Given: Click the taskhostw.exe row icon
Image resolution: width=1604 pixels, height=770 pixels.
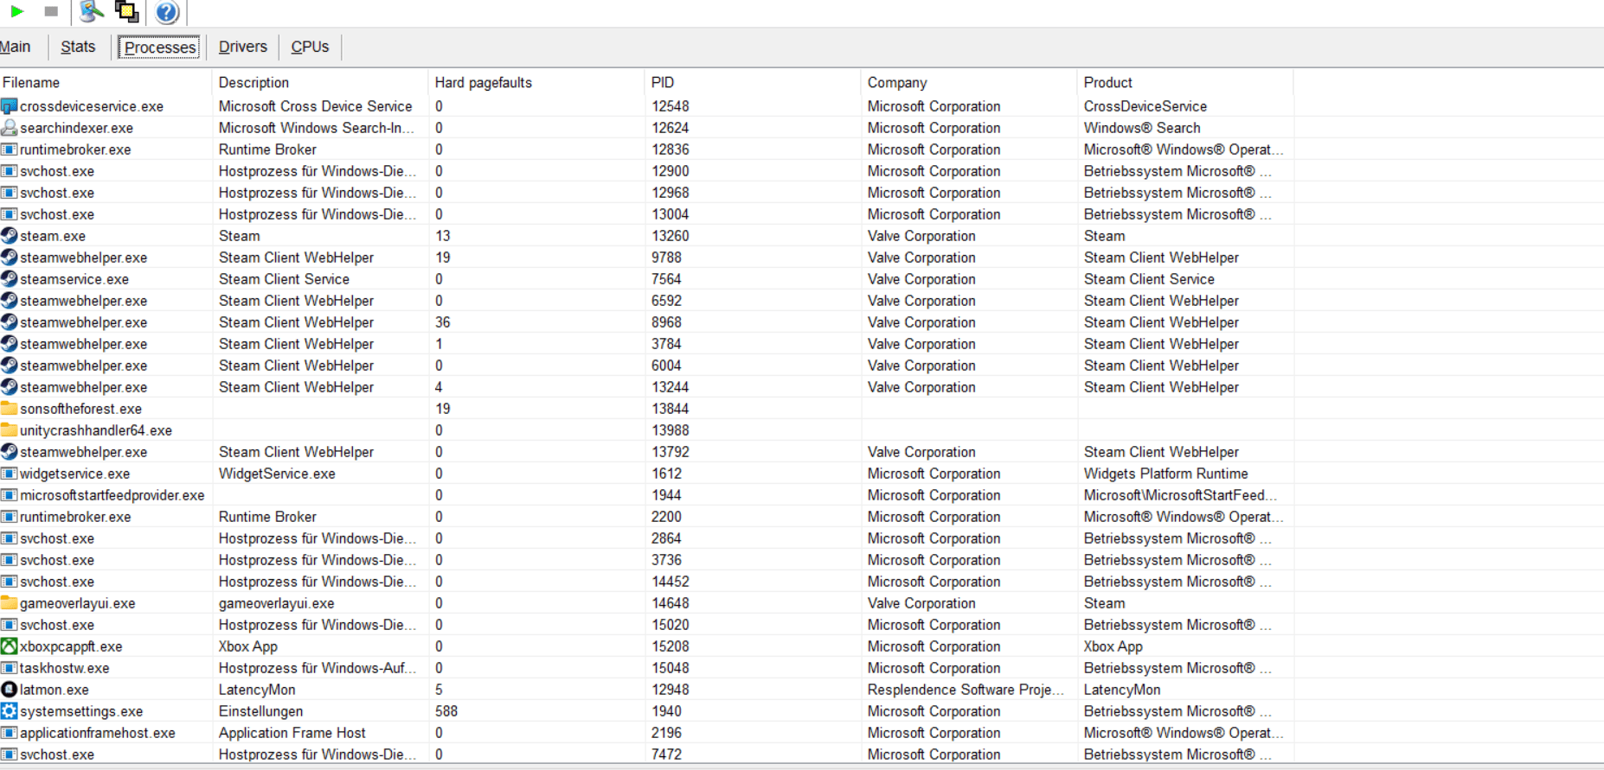Looking at the screenshot, I should coord(9,668).
